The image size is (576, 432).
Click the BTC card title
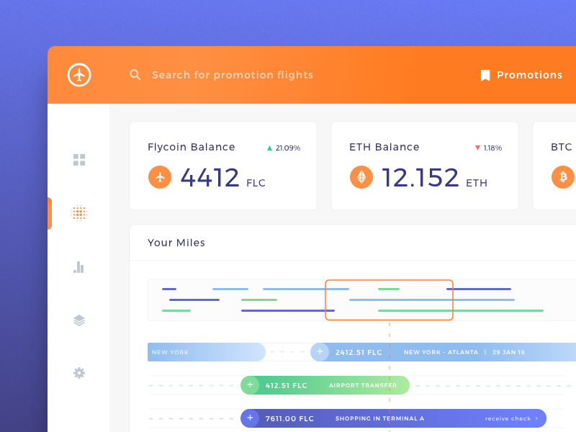coord(562,147)
